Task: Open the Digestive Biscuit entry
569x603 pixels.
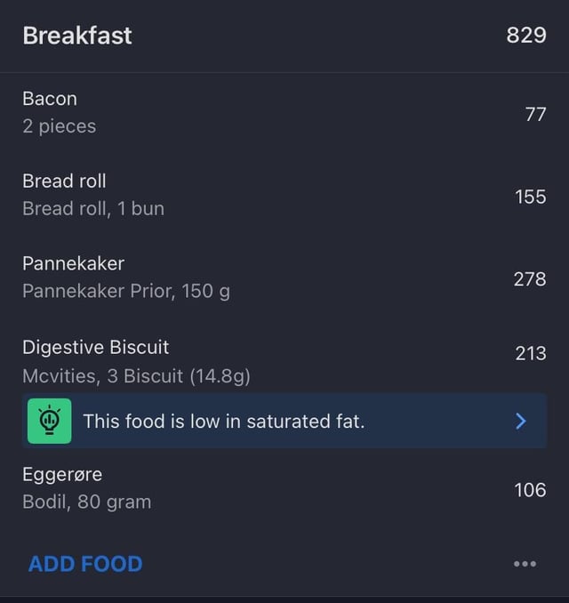Action: pyautogui.click(x=95, y=347)
